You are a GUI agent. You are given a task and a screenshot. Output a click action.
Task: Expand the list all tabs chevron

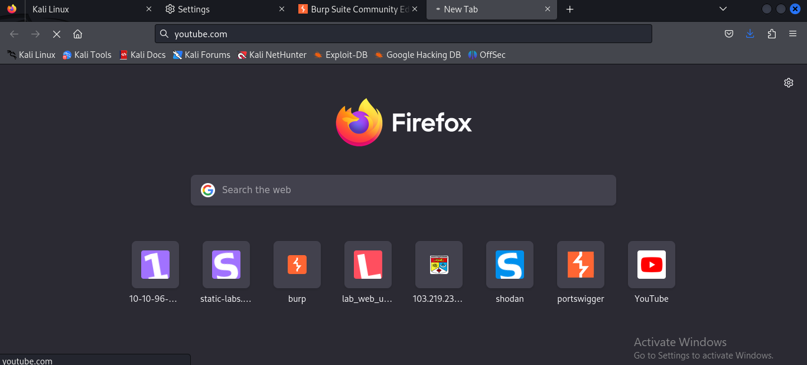tap(723, 9)
